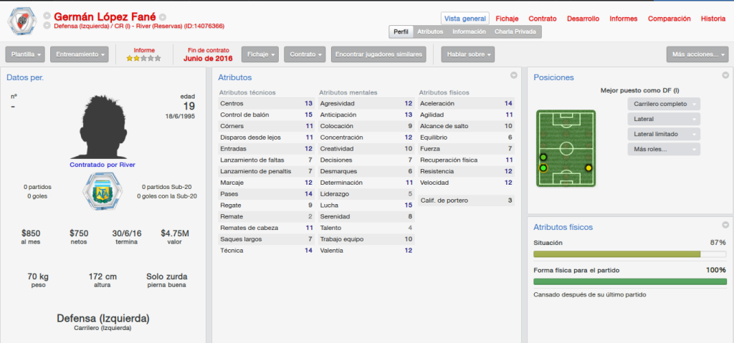Open the Charla Privada tab
This screenshot has height=343, width=734.
tap(515, 32)
